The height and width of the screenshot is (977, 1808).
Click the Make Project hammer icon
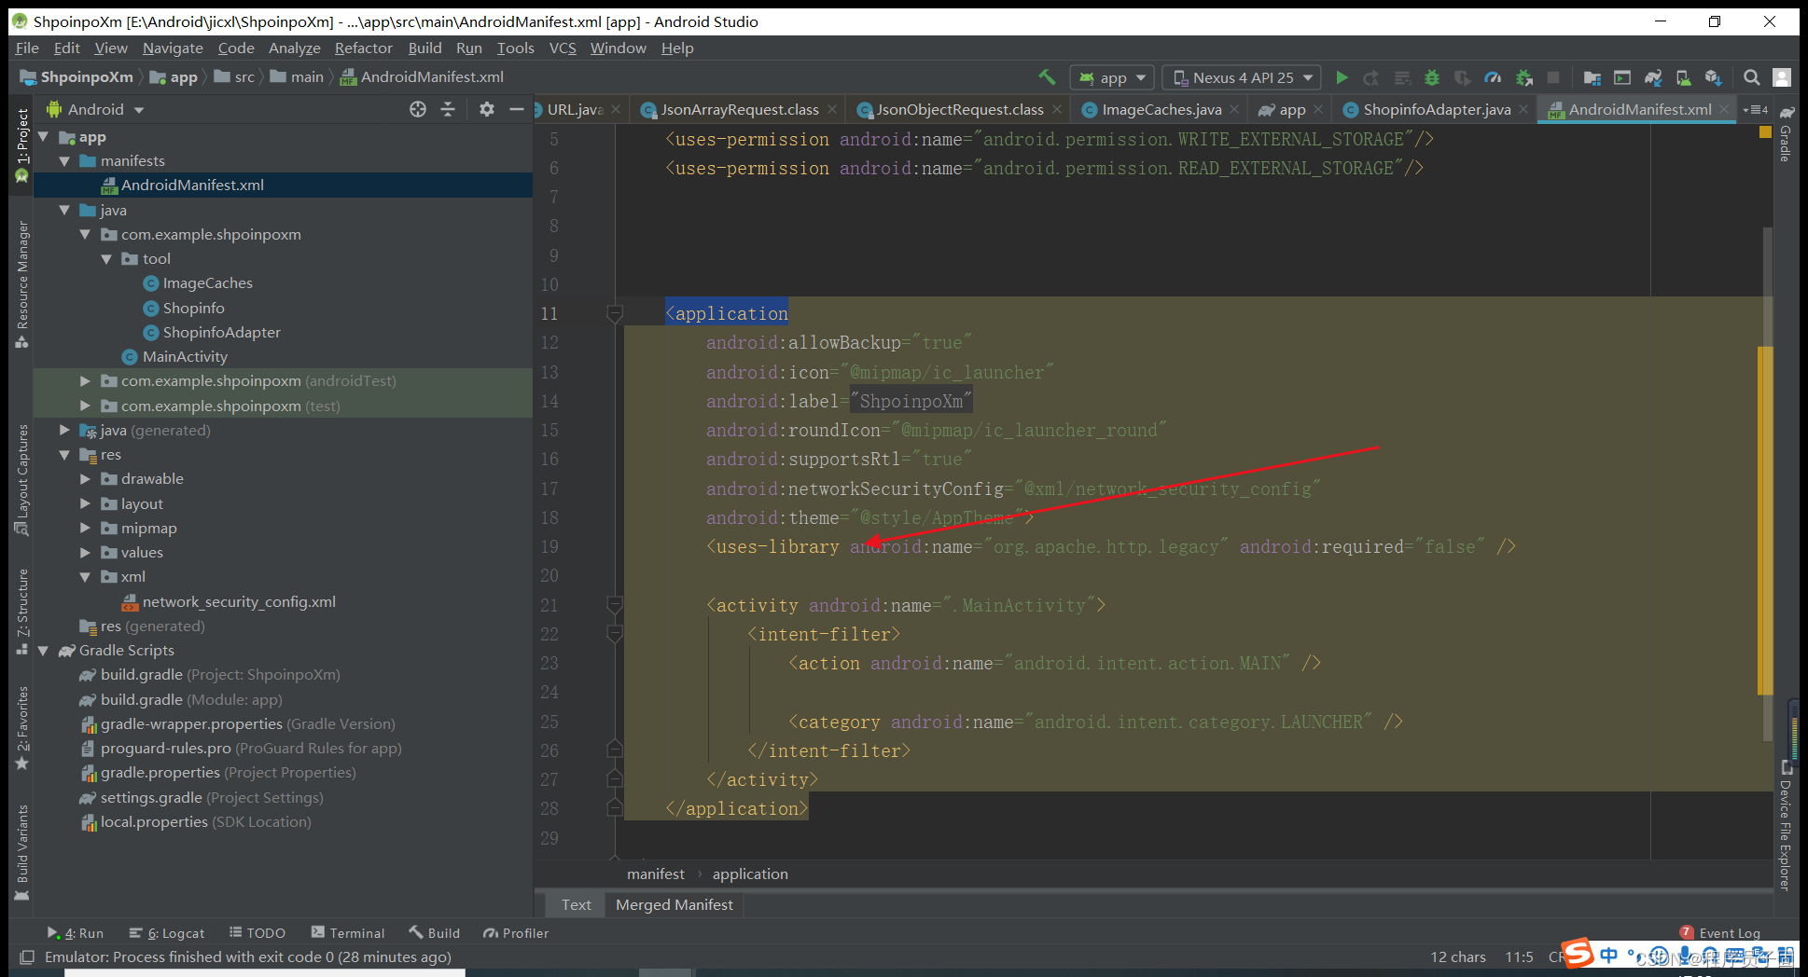1047,77
